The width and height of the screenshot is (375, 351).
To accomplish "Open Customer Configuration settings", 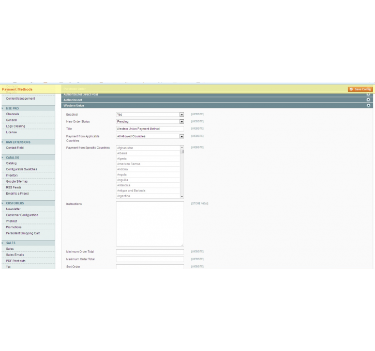I will pos(22,215).
